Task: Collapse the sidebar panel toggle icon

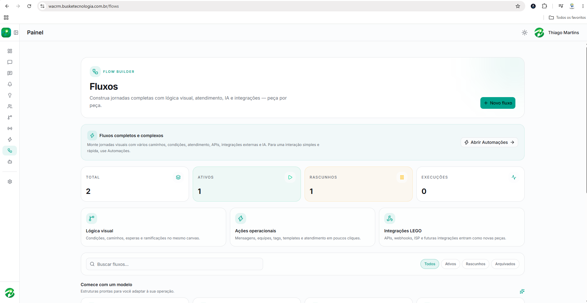Action: pos(16,33)
